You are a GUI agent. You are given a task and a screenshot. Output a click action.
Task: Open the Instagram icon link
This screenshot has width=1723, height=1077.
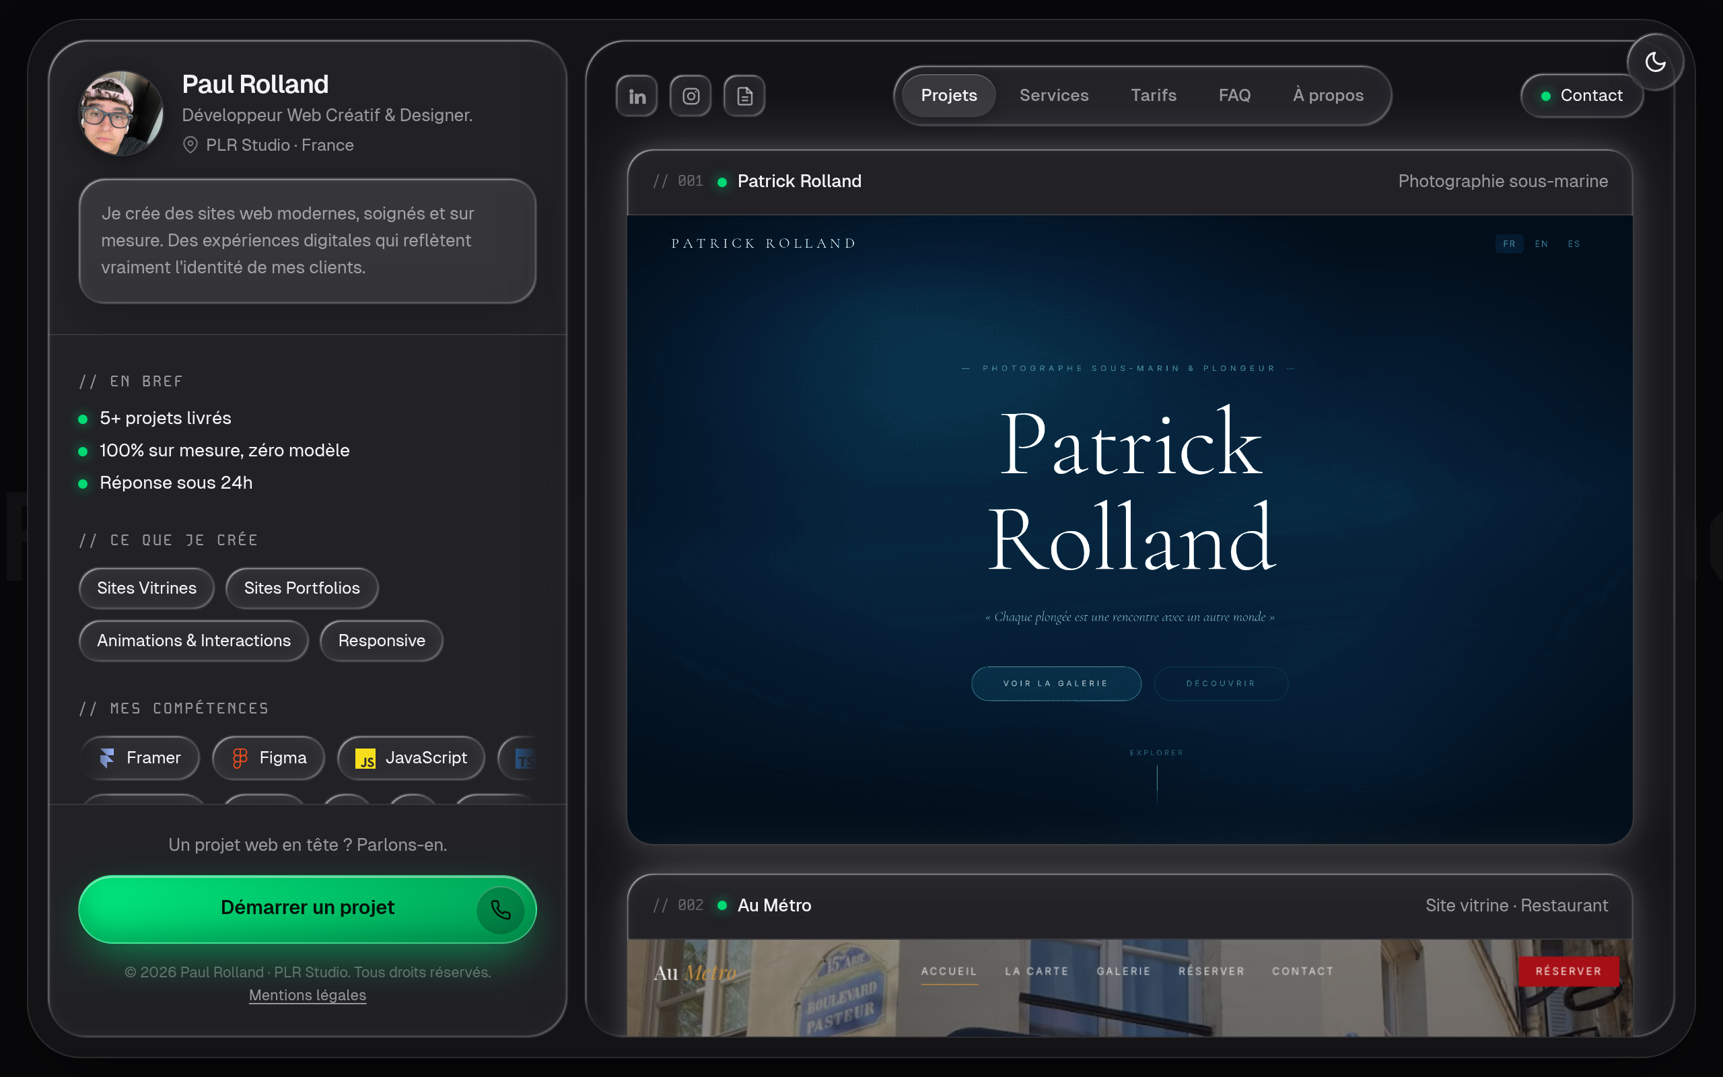coord(691,96)
